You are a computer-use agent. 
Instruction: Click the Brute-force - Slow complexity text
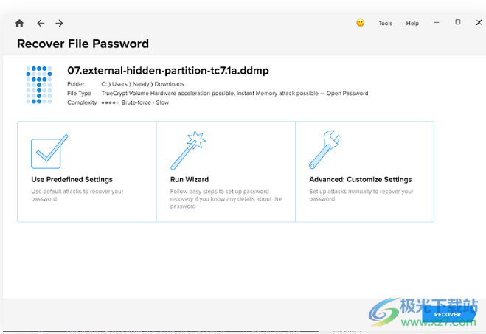click(145, 102)
